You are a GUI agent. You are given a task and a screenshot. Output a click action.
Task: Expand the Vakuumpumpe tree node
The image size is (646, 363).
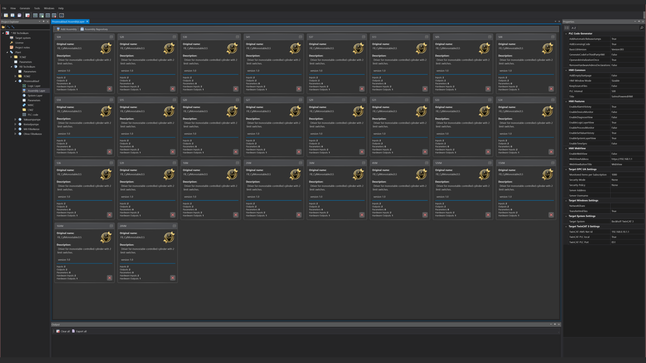[x=15, y=119]
